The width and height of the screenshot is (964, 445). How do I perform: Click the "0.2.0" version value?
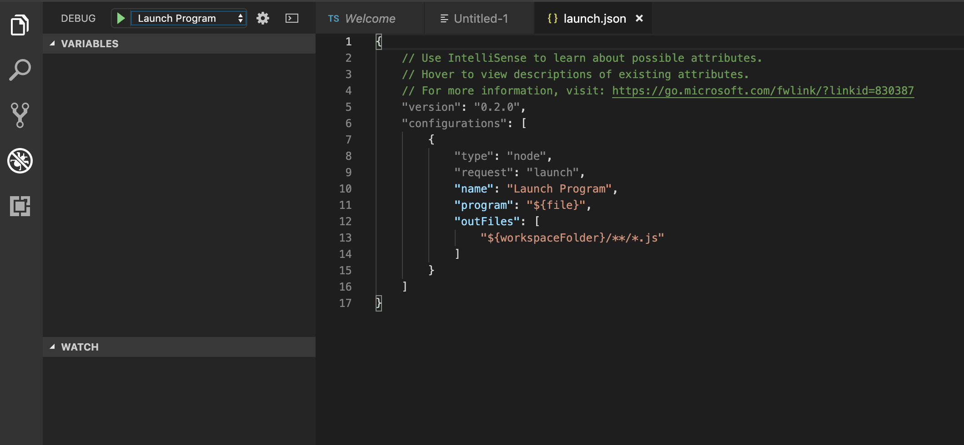click(497, 107)
